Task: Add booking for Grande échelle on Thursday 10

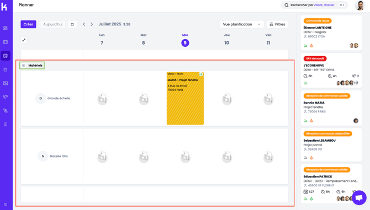Action: (227, 99)
